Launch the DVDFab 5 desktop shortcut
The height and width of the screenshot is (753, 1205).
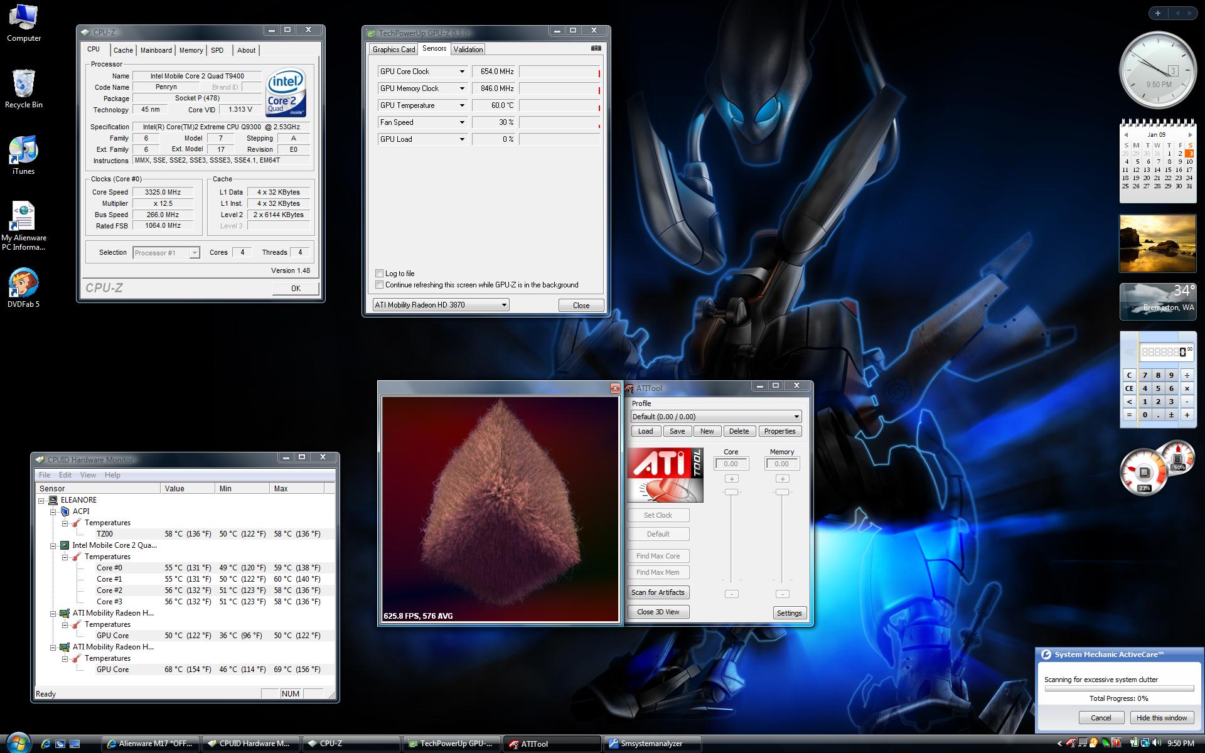(23, 289)
